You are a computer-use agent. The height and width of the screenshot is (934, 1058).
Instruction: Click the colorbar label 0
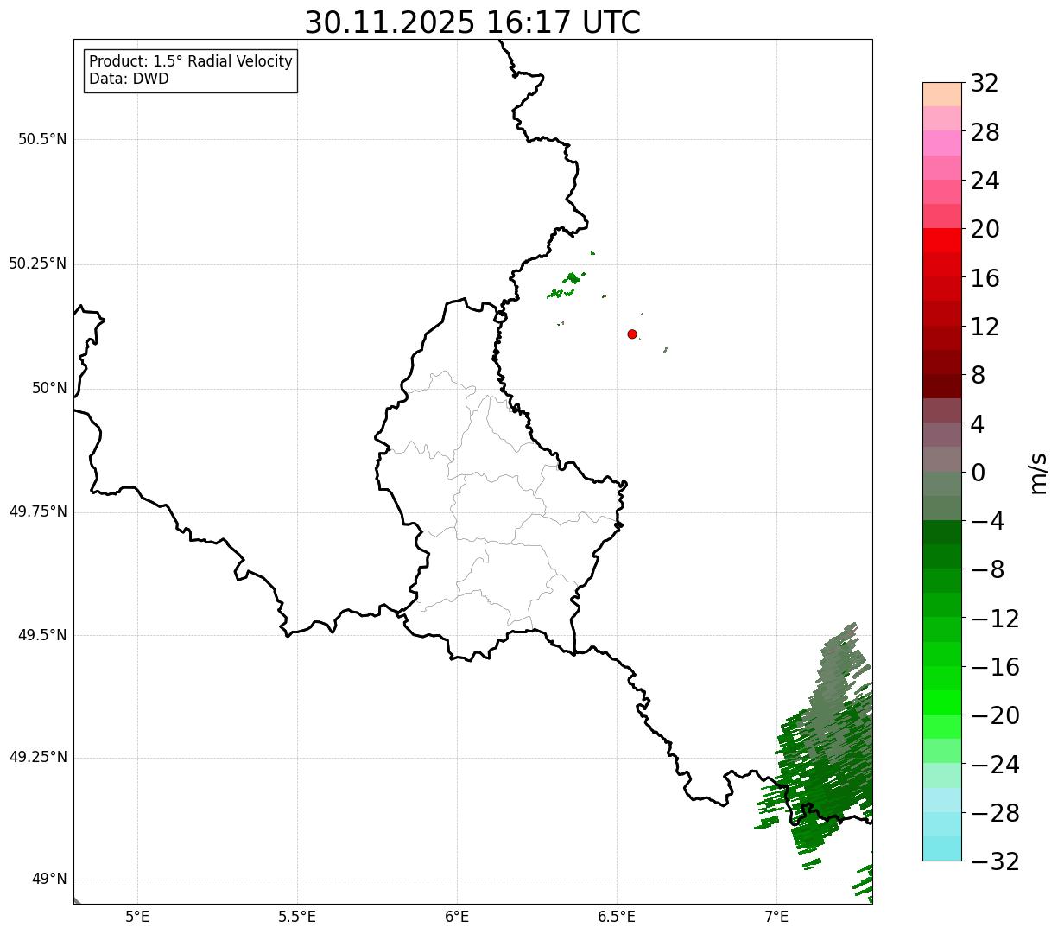(978, 473)
